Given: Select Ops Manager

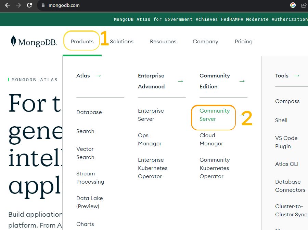Looking at the screenshot, I should (x=150, y=140).
